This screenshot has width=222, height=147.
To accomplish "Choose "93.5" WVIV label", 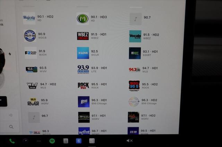I will tap(43, 68).
